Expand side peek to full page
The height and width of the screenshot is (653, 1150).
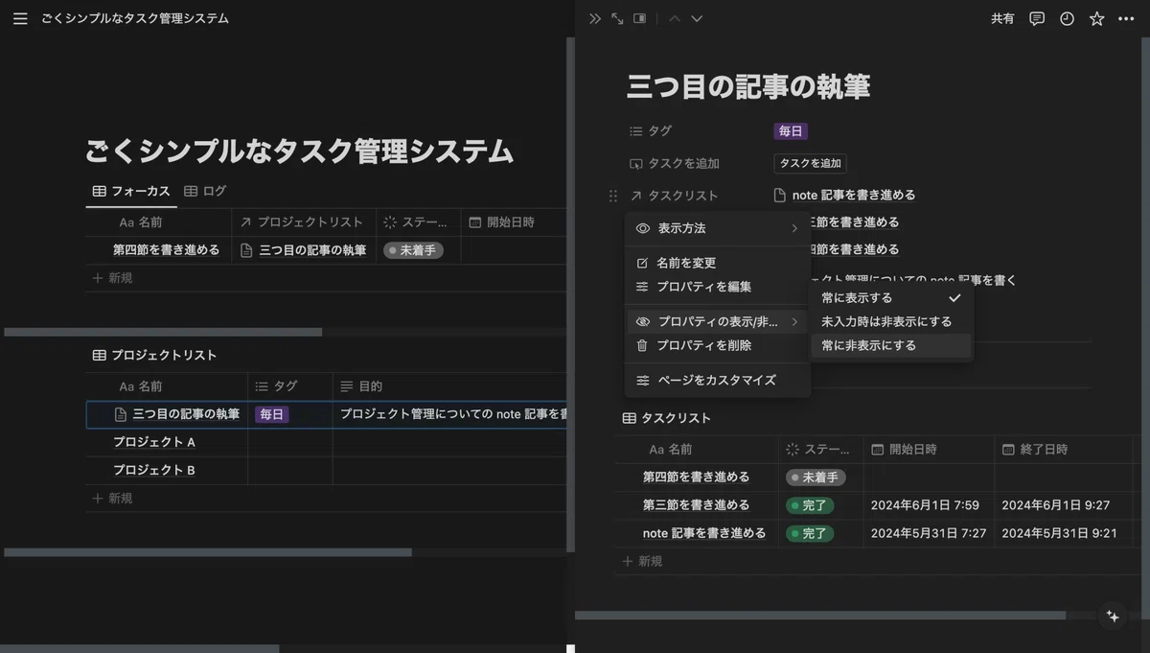click(x=617, y=18)
